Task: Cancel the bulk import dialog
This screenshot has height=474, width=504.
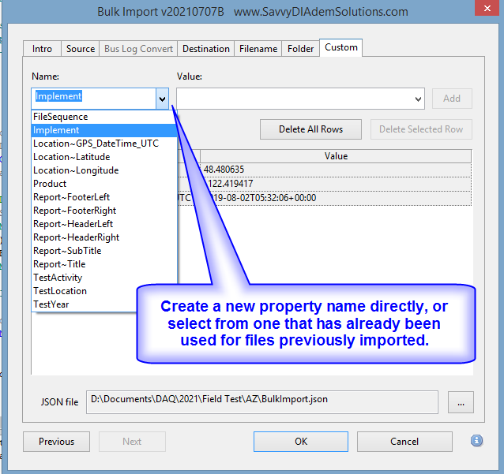Action: [404, 442]
